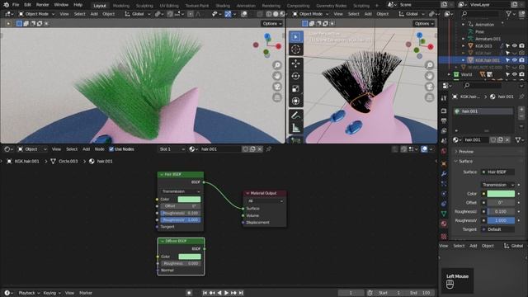Click zoom magnifier icon in left viewport

pyautogui.click(x=277, y=65)
